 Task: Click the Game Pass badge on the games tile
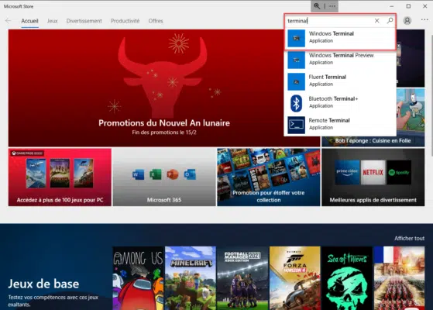point(27,153)
